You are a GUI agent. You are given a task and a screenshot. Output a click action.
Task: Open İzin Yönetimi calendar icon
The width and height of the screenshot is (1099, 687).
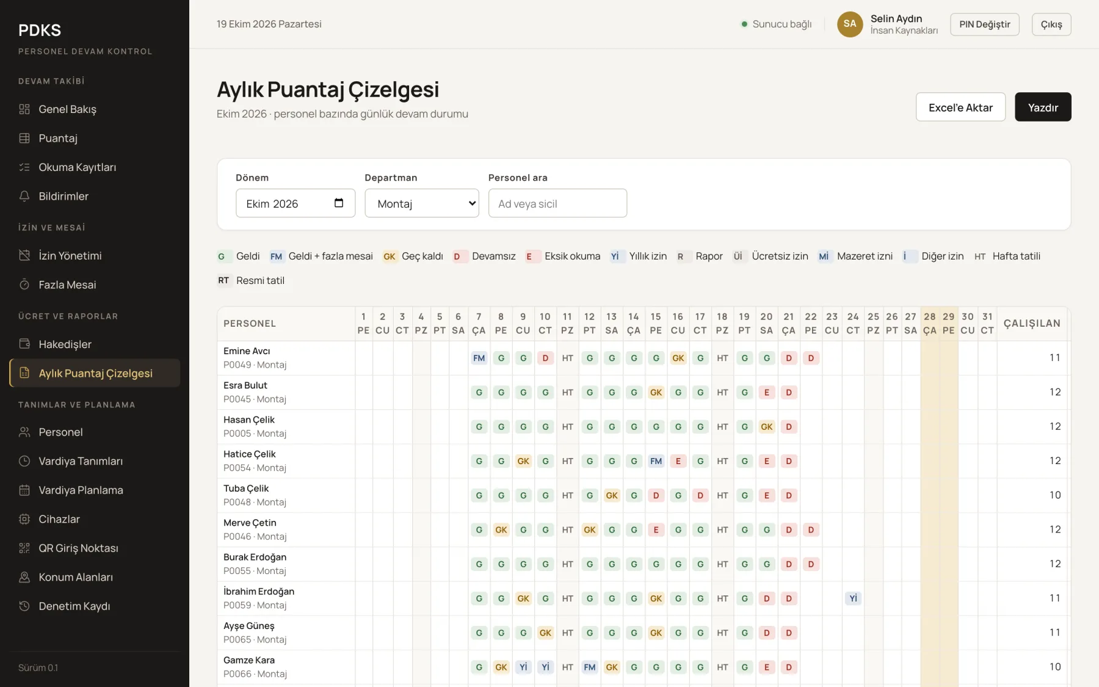[24, 255]
